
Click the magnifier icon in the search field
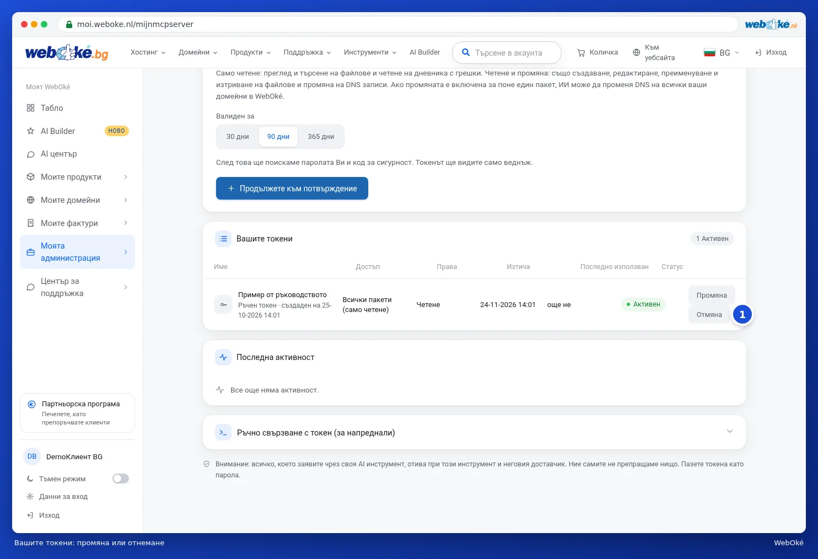[x=466, y=52]
